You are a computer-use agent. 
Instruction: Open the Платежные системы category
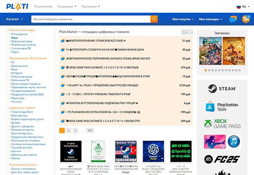pyautogui.click(x=24, y=45)
